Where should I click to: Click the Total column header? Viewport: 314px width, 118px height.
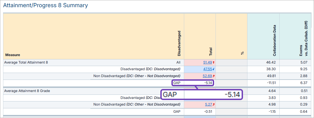[x=211, y=51]
